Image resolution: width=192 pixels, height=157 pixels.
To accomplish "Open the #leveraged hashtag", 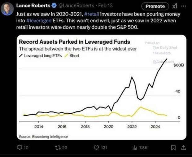I will tap(39, 20).
